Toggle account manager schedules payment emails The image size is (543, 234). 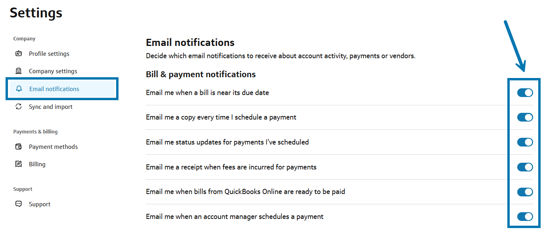pos(525,217)
